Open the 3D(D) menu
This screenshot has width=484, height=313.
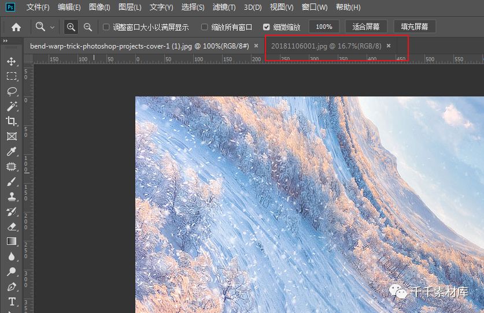(x=253, y=7)
